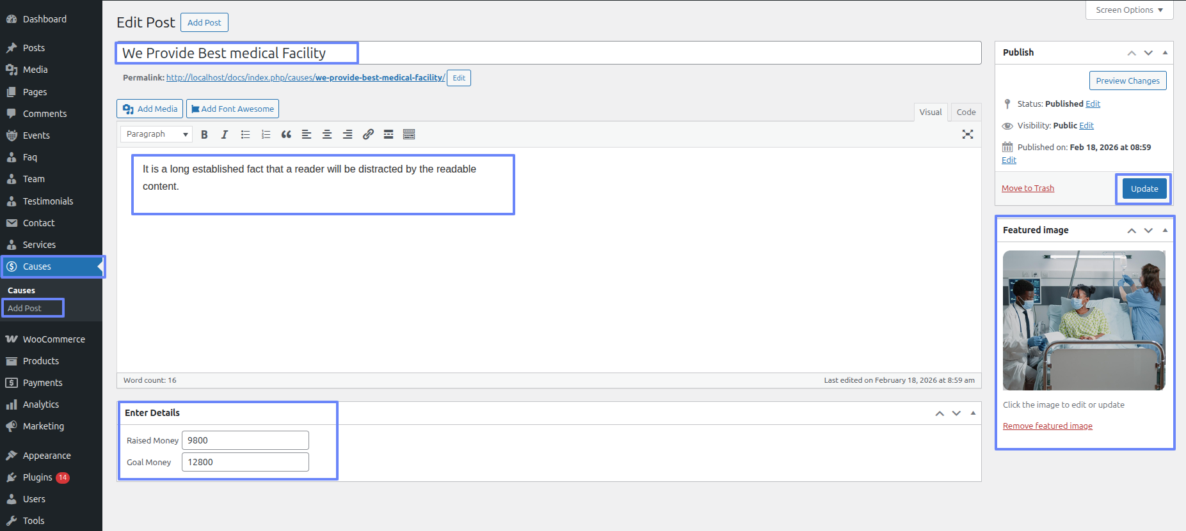Click the Update button
1186x531 pixels.
1144,189
